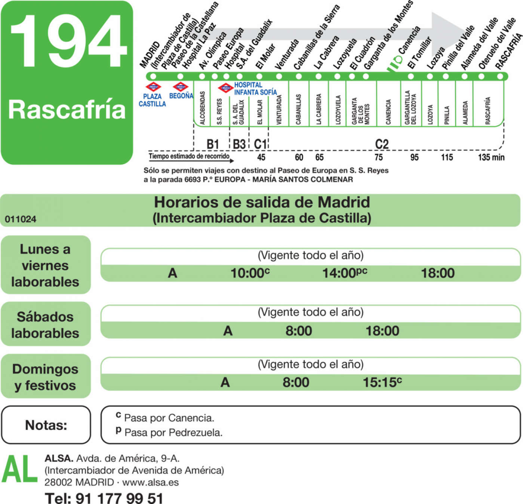The image size is (523, 504).
Task: Click the Rascafría destination name in green box
Action: pos(67,110)
